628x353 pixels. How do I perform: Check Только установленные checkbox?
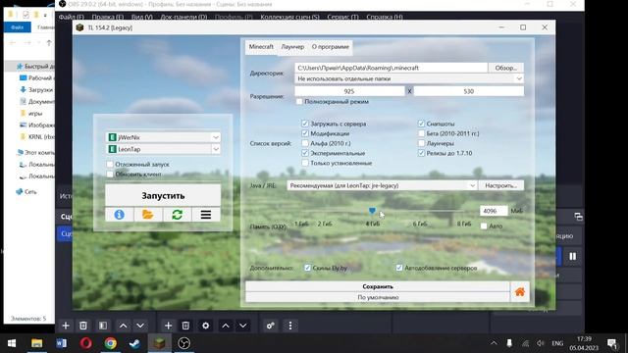(x=305, y=163)
